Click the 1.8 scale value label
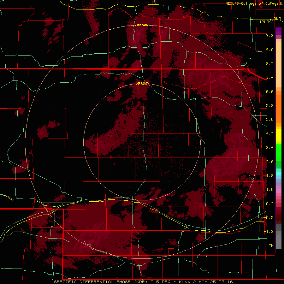This screenshot has width=284, height=284. (x=270, y=176)
